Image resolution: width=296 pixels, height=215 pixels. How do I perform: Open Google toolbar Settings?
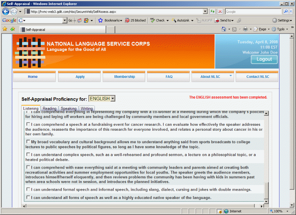click(282, 20)
